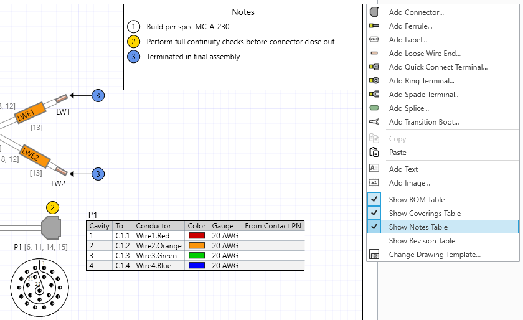The width and height of the screenshot is (523, 320).
Task: Click the Change Drawing Template icon
Action: tap(374, 254)
